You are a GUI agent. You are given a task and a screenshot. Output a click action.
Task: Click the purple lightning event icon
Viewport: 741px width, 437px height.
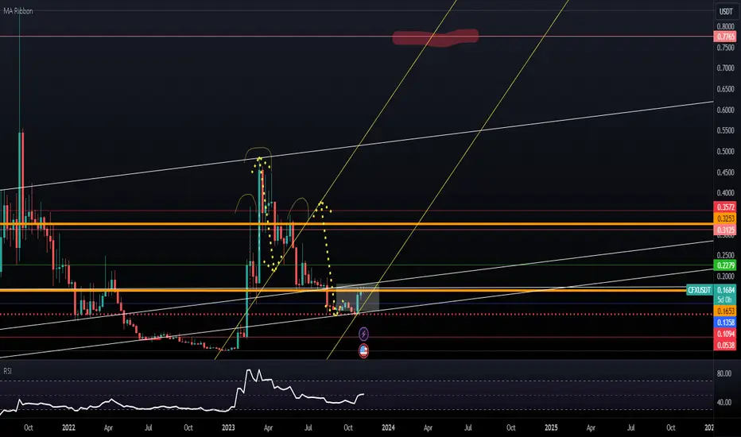pos(363,334)
